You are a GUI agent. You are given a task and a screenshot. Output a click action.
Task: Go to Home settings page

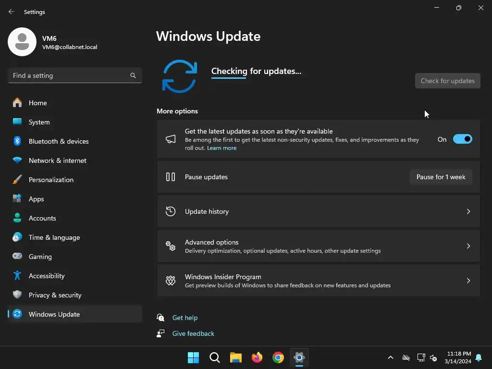[74, 103]
